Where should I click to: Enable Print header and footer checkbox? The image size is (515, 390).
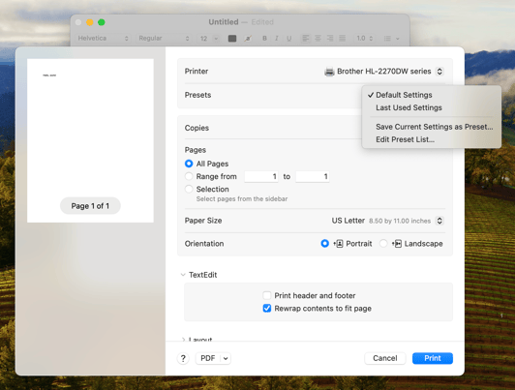click(267, 295)
